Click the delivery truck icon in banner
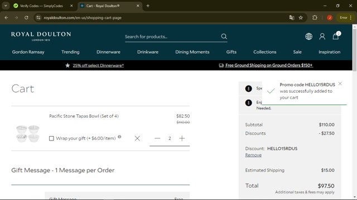The width and height of the screenshot is (357, 200). [221, 66]
